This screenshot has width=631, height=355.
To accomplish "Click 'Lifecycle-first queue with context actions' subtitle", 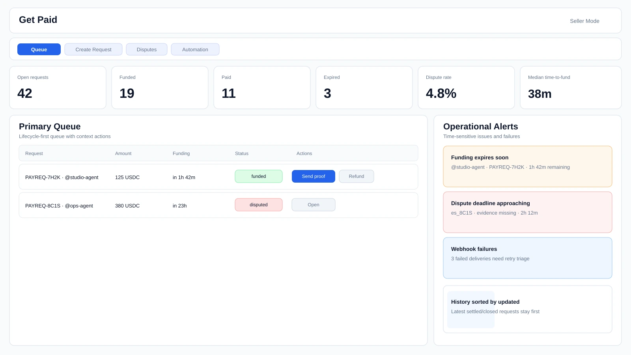I will pyautogui.click(x=65, y=136).
